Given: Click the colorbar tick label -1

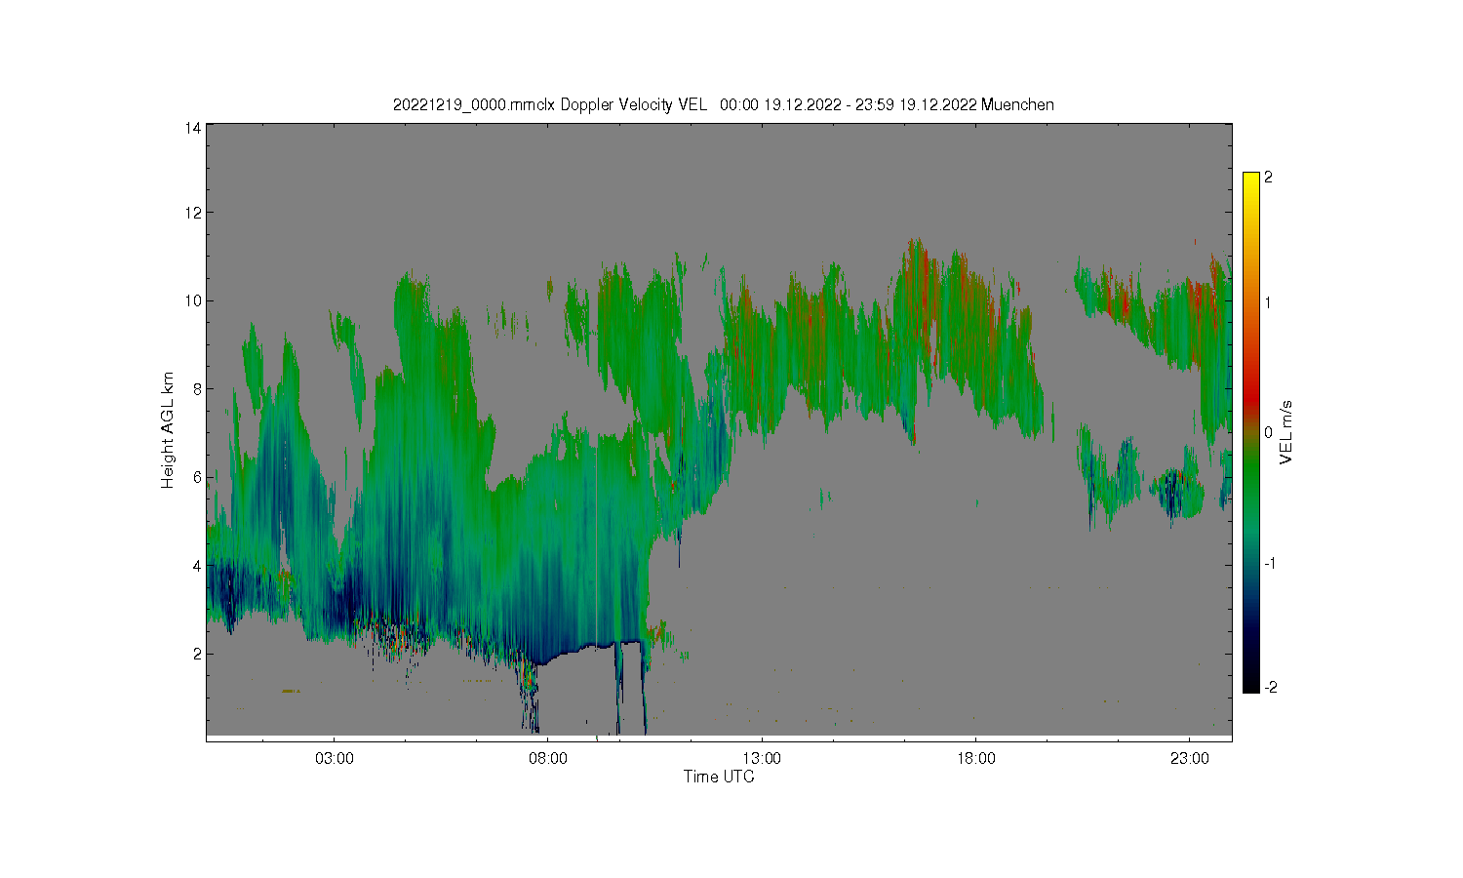Looking at the screenshot, I should pos(1270,563).
